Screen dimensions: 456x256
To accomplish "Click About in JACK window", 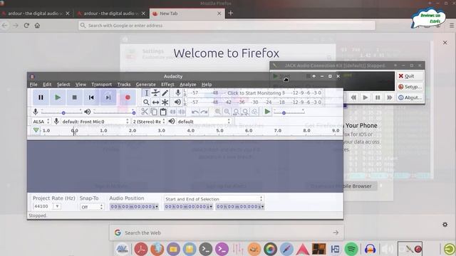I will pyautogui.click(x=410, y=97).
